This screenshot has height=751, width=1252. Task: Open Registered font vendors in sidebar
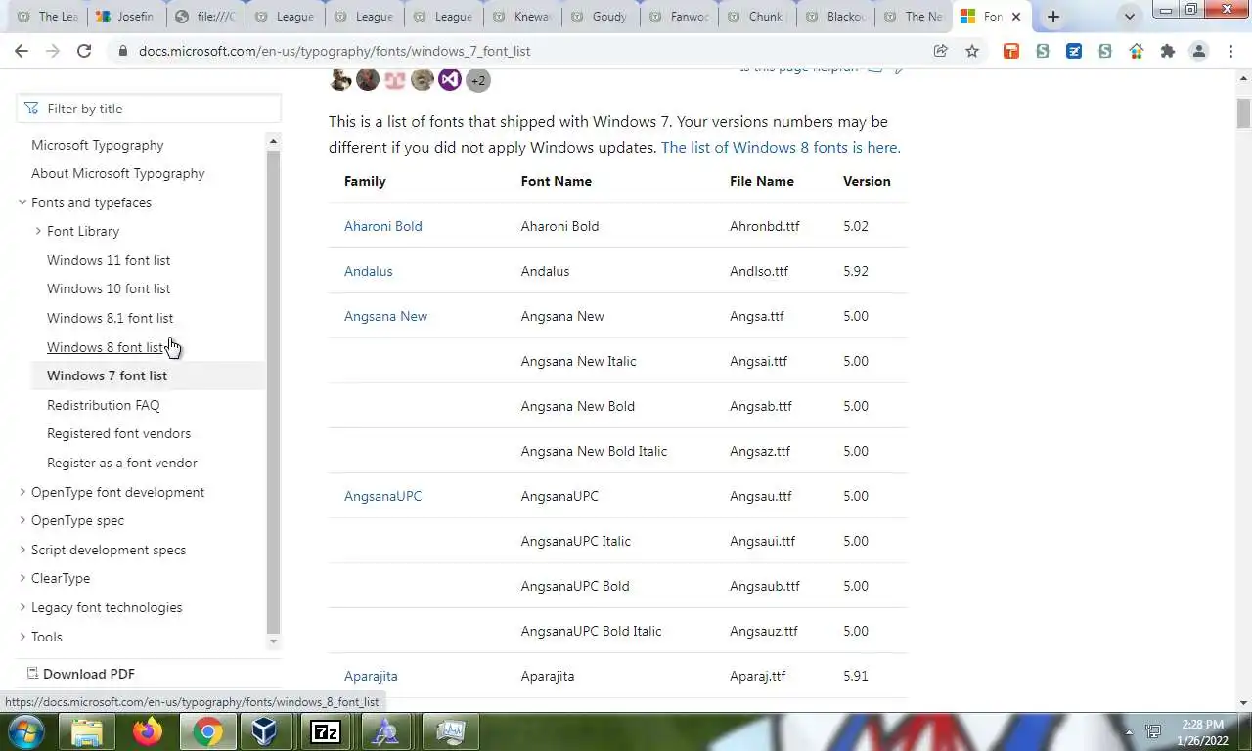(x=118, y=433)
